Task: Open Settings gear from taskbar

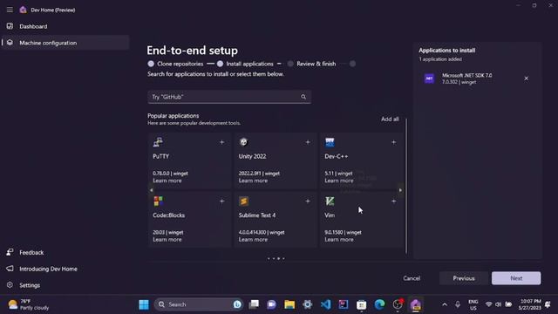Action: 308,304
